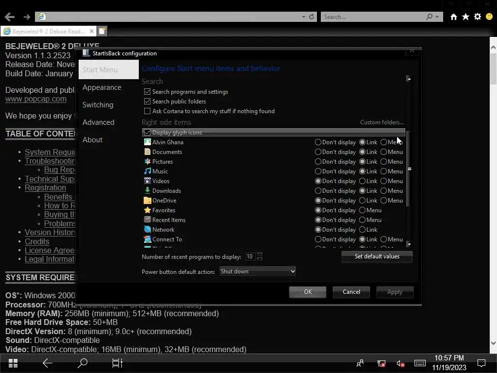Screen dimensions: 497x373
Task: Click scroll-down arrow in settings list
Action: [409, 244]
